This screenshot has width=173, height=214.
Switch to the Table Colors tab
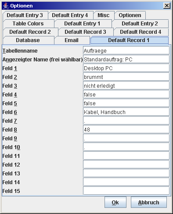tap(29, 24)
